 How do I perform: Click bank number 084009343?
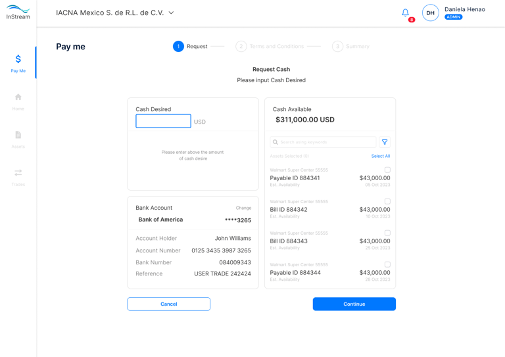tap(235, 262)
